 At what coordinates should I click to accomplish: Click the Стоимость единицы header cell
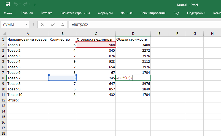pyautogui.click(x=96, y=40)
